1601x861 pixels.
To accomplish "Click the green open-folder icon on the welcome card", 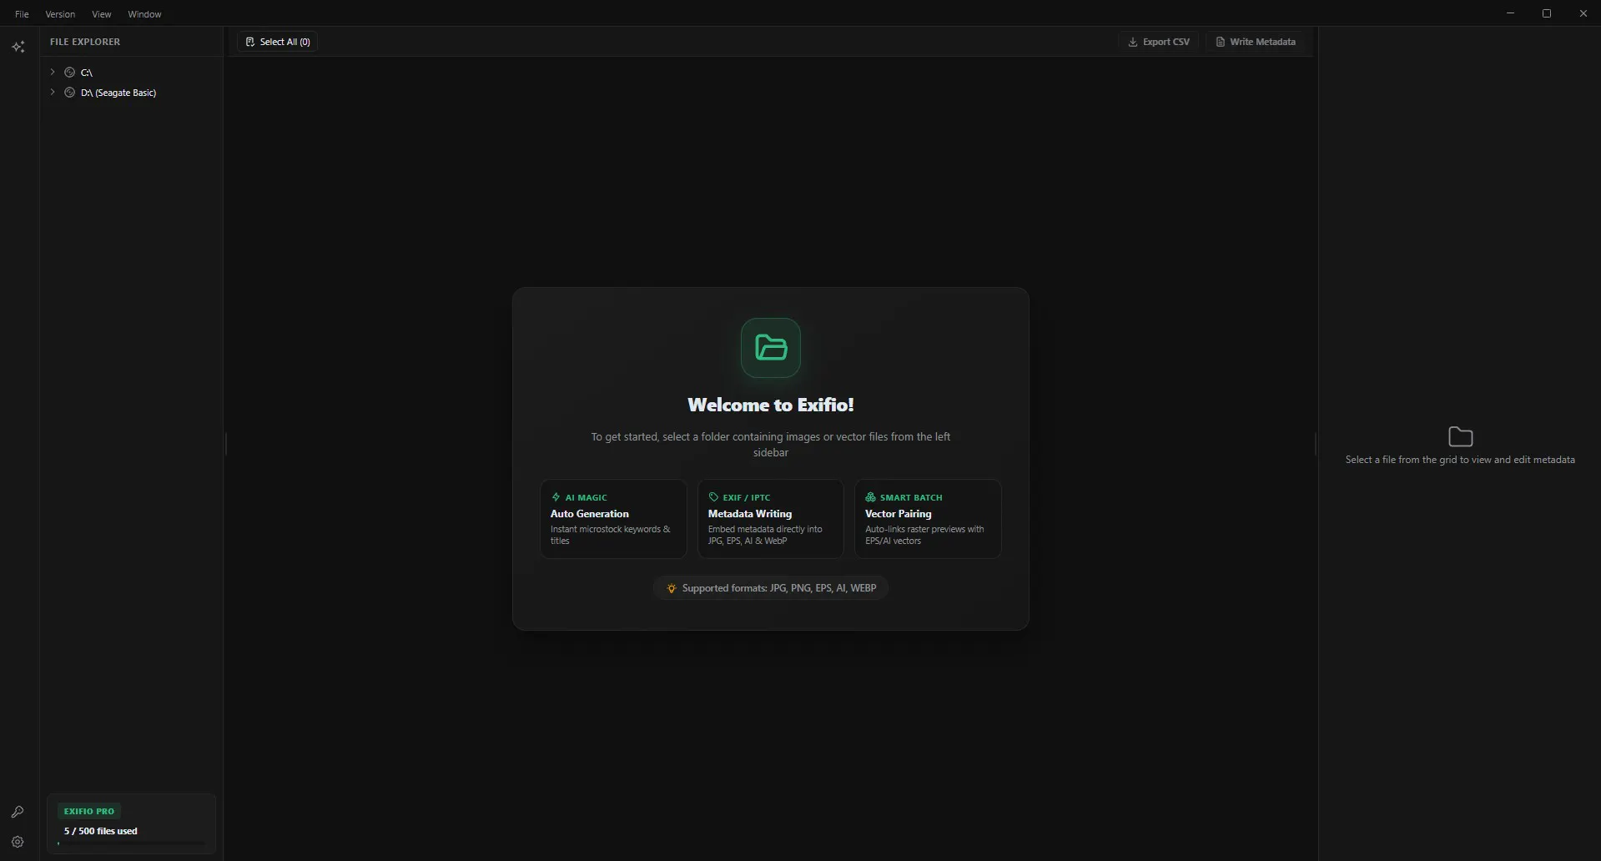I will pyautogui.click(x=771, y=348).
